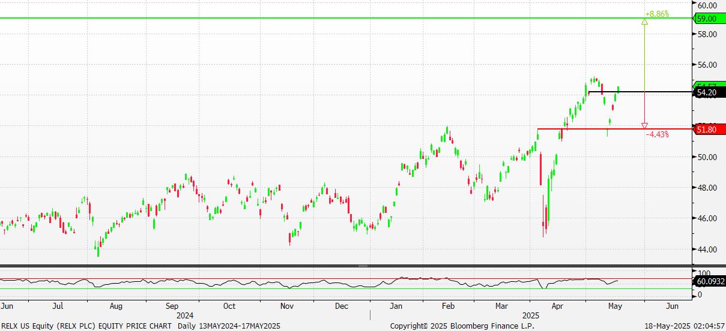This screenshot has width=726, height=331.
Task: Click the 2024 year label
Action: point(185,315)
